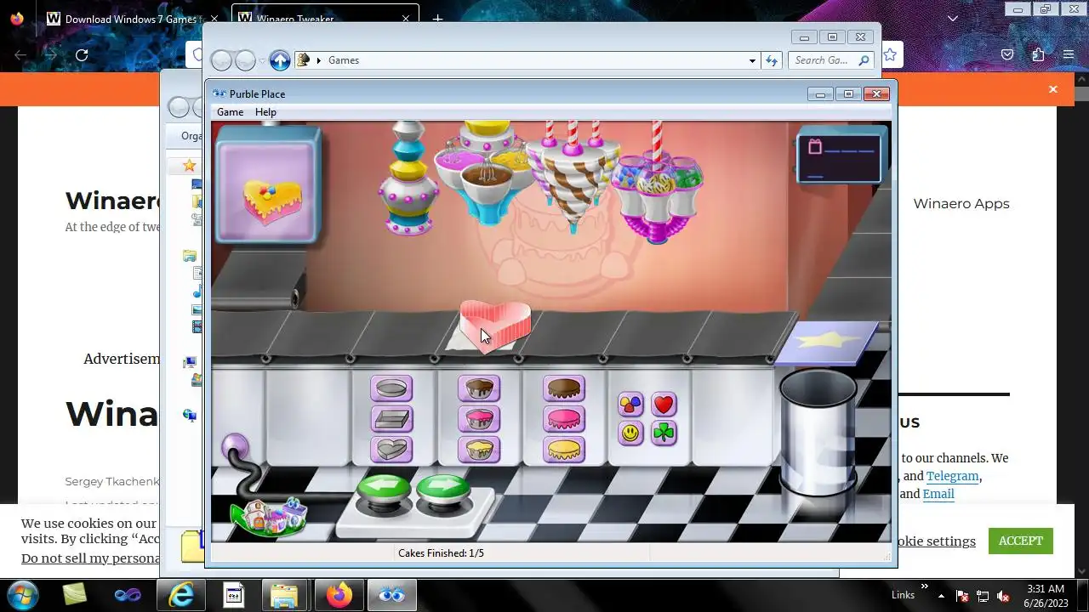Pick the chocolate brown icing
Screen dimensions: 1089x612
coord(564,389)
